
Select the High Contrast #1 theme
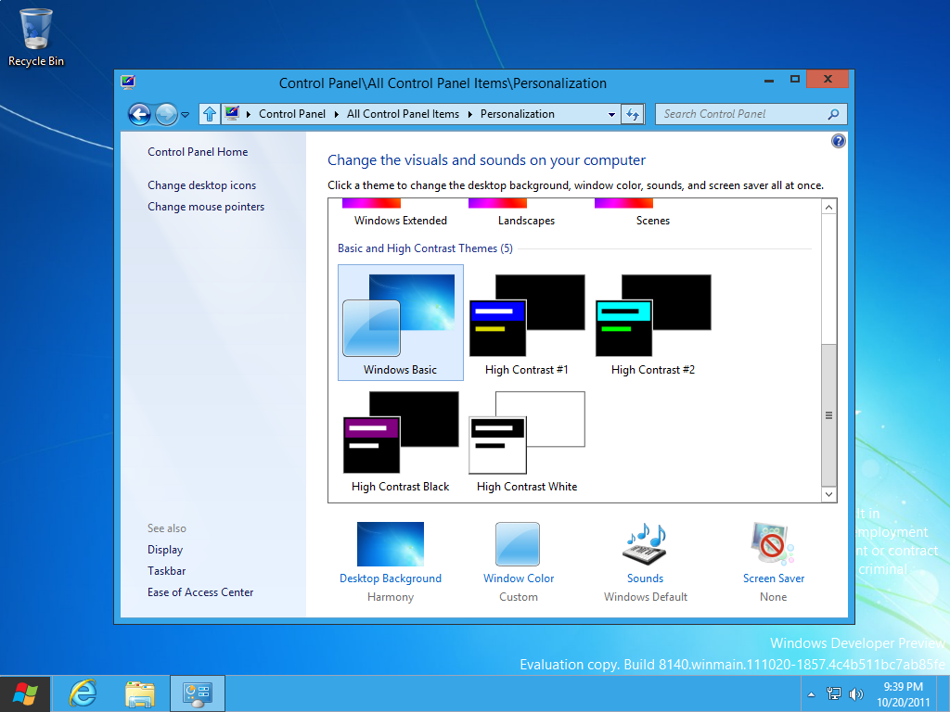(527, 324)
